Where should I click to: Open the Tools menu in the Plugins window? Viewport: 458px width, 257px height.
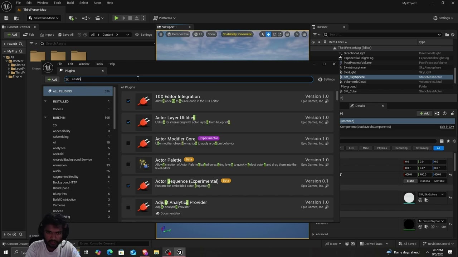99,64
